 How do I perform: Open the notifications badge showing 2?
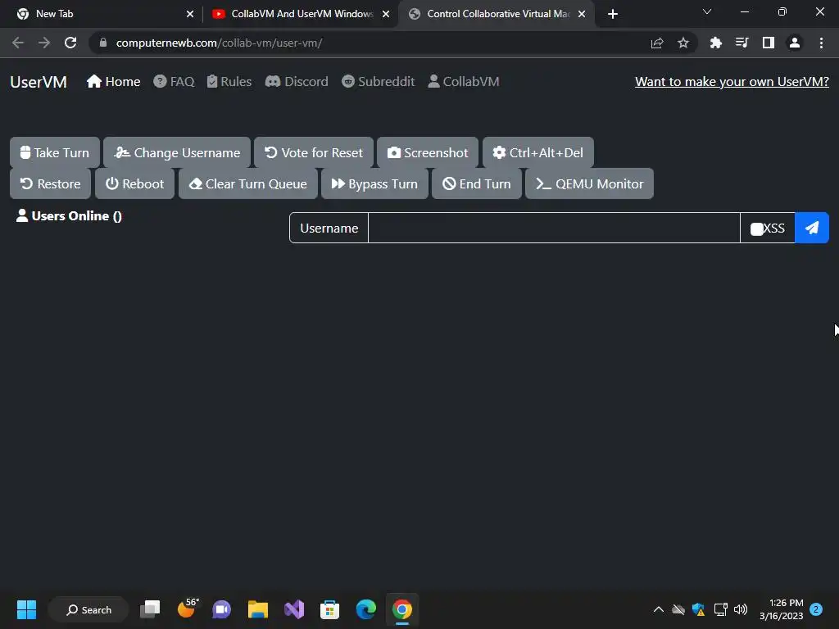pos(816,609)
